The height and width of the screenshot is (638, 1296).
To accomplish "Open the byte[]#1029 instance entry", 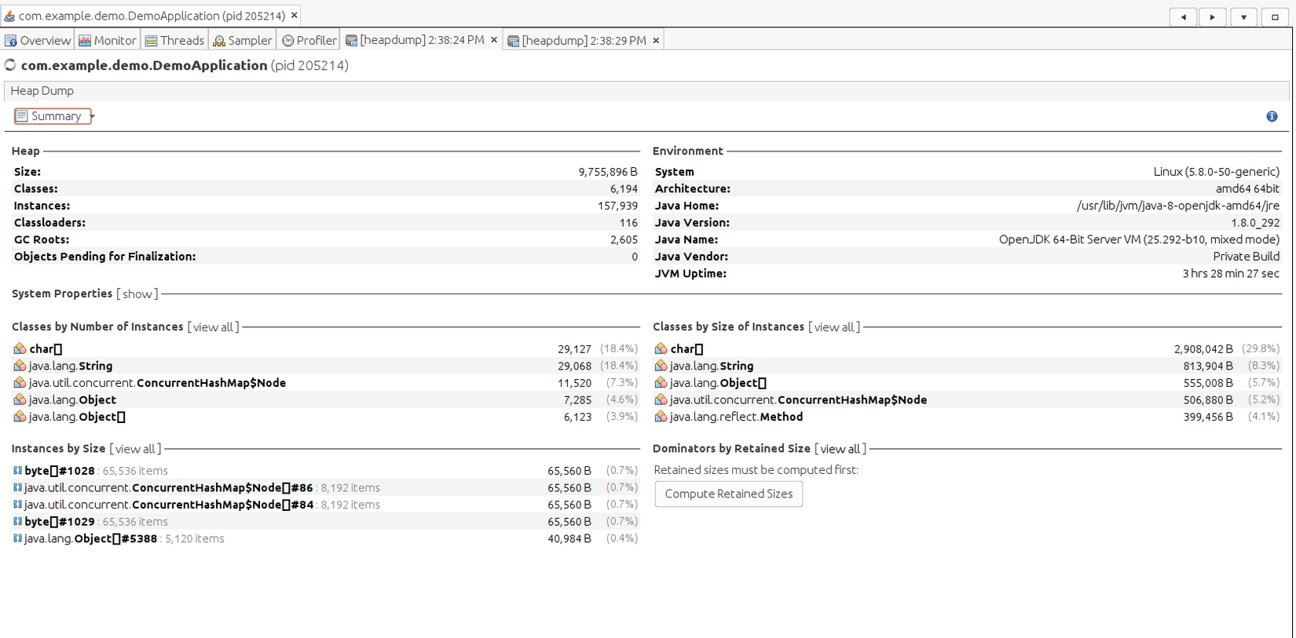I will [60, 521].
